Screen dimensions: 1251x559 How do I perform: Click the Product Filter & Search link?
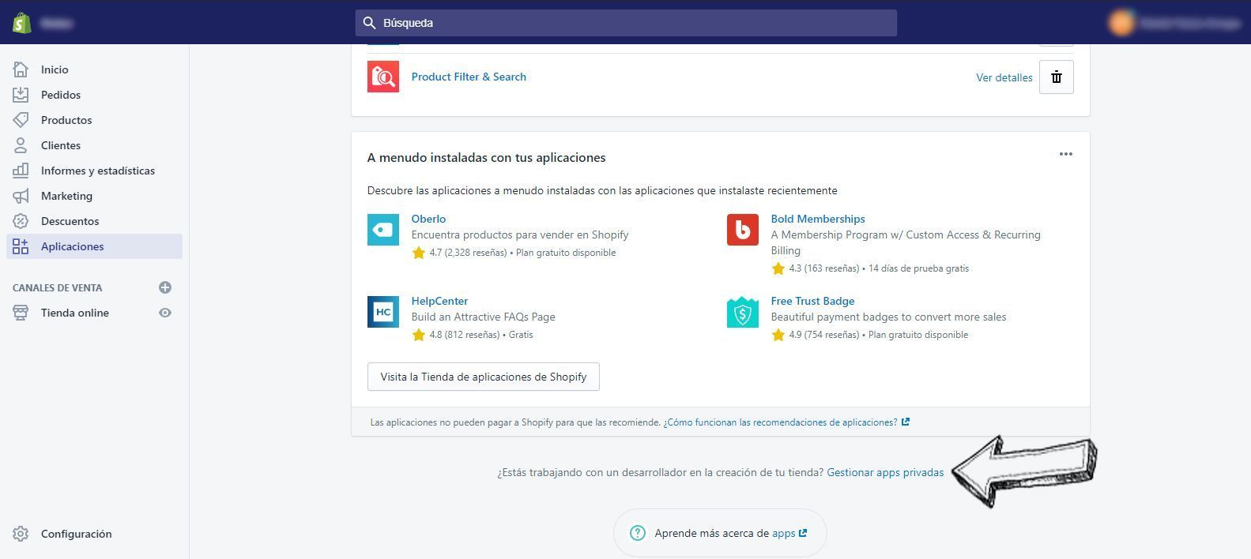pos(469,77)
